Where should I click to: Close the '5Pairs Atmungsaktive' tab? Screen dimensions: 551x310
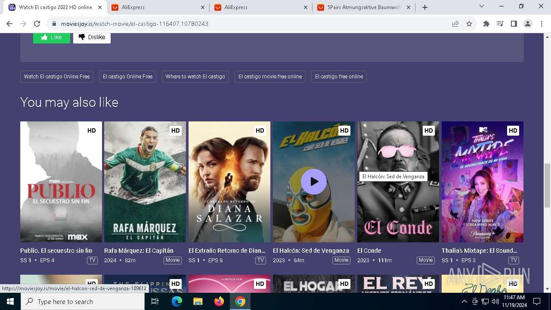click(409, 7)
